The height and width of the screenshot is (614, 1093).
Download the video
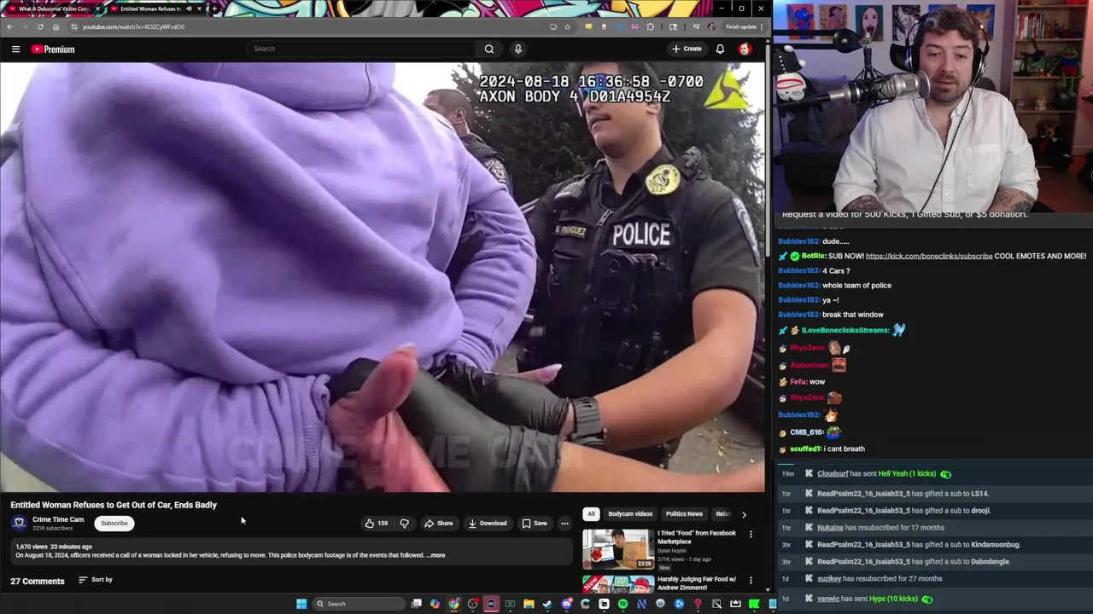point(488,524)
